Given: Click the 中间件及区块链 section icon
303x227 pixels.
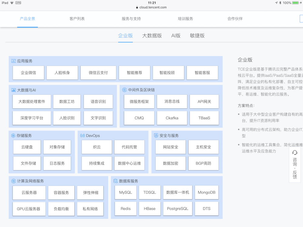Looking at the screenshot, I should pyautogui.click(x=125, y=90).
